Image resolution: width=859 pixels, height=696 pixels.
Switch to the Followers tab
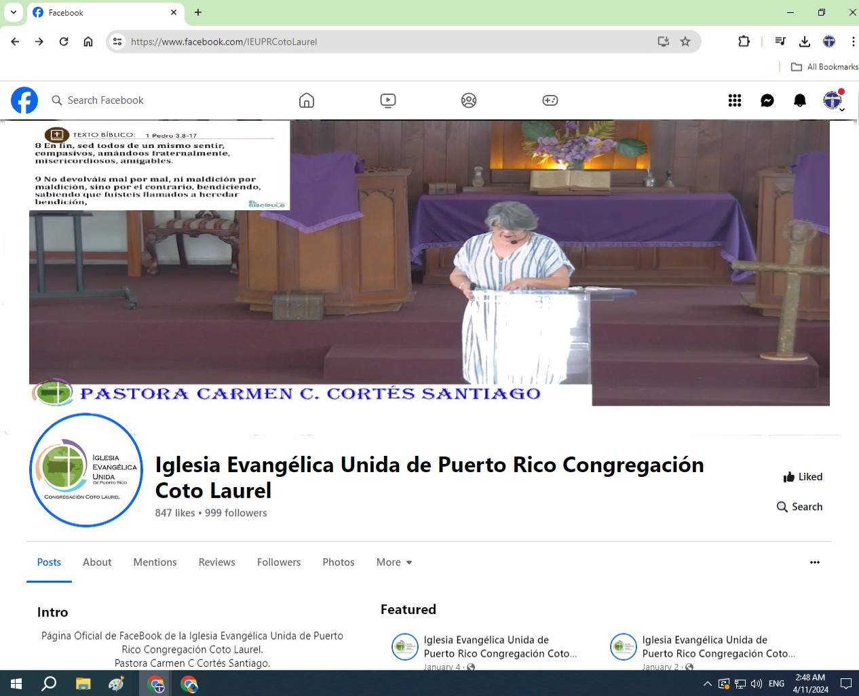tap(279, 562)
